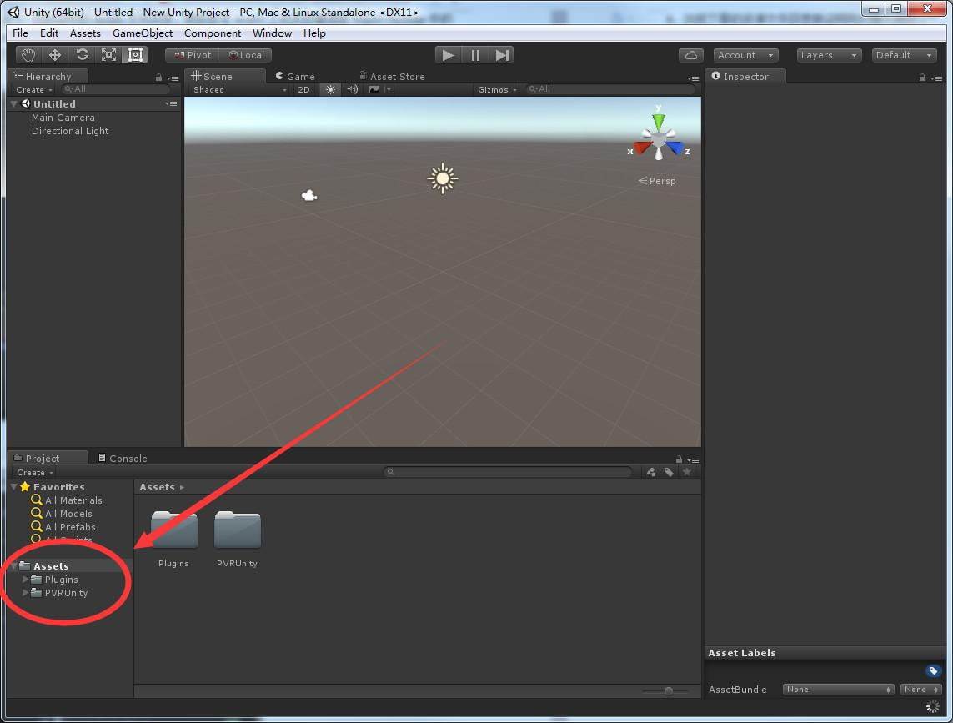Open the Edit menu
953x723 pixels.
pos(49,33)
